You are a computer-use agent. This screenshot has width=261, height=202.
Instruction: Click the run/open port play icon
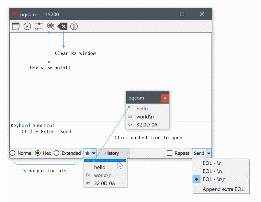(27, 26)
